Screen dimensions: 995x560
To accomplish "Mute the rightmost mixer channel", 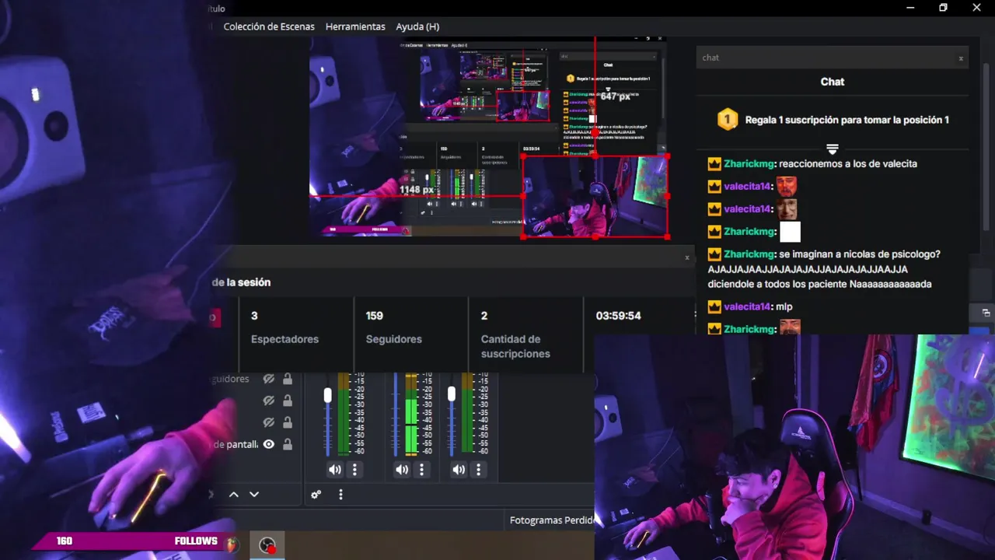I will tap(459, 470).
